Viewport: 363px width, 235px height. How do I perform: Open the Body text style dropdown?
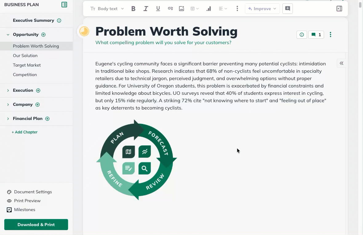click(107, 9)
